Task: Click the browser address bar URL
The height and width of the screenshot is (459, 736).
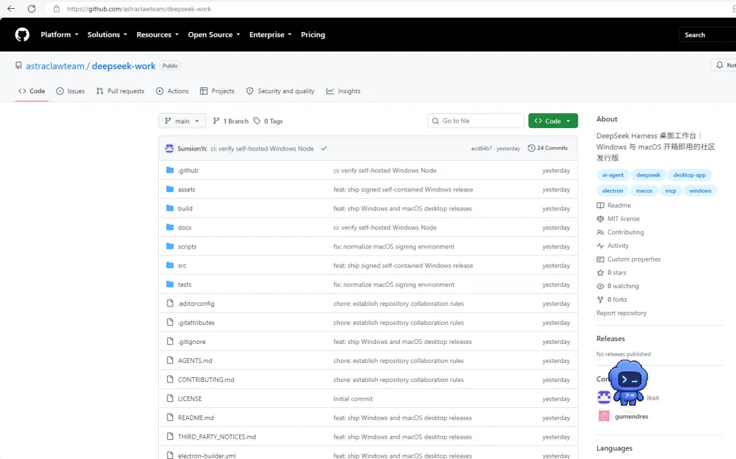Action: pos(139,9)
